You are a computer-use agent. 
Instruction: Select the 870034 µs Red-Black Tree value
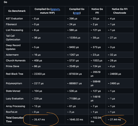74,74
